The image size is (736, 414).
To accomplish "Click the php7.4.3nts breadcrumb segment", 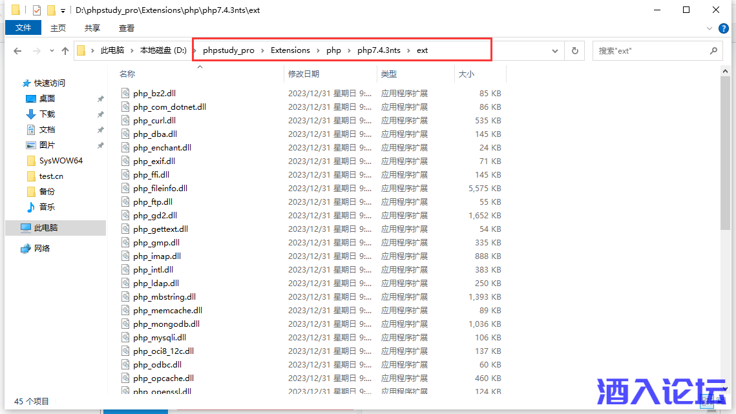I will pyautogui.click(x=379, y=50).
